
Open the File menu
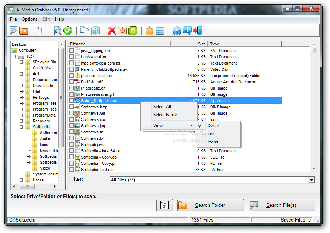click(13, 19)
